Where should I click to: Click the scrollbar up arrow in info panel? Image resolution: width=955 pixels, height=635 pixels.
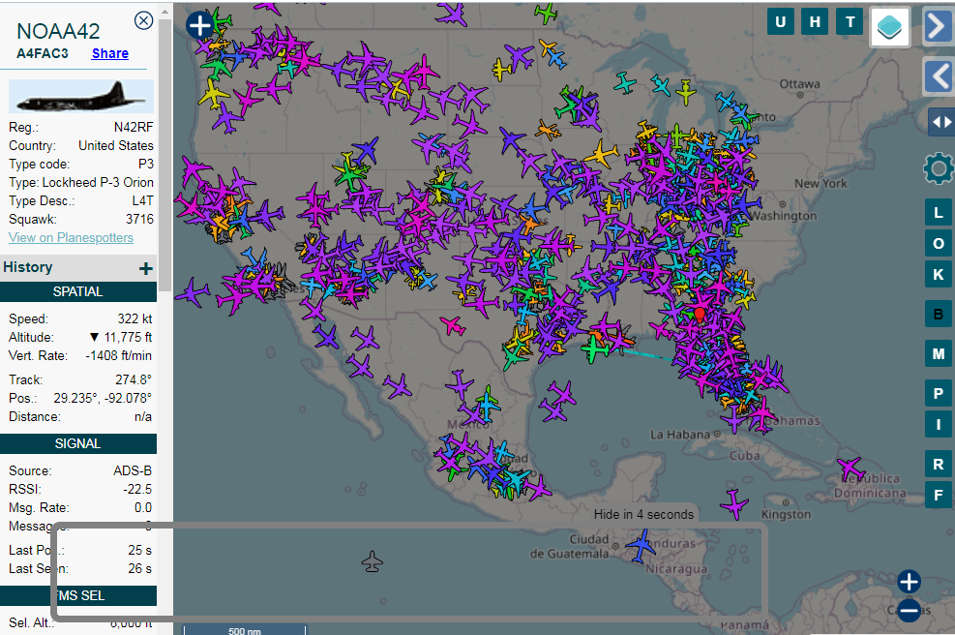164,12
